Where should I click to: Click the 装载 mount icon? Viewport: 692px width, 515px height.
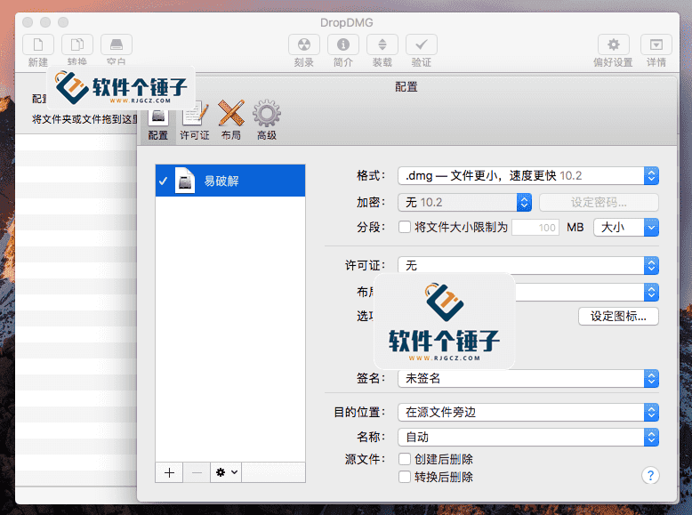(382, 44)
